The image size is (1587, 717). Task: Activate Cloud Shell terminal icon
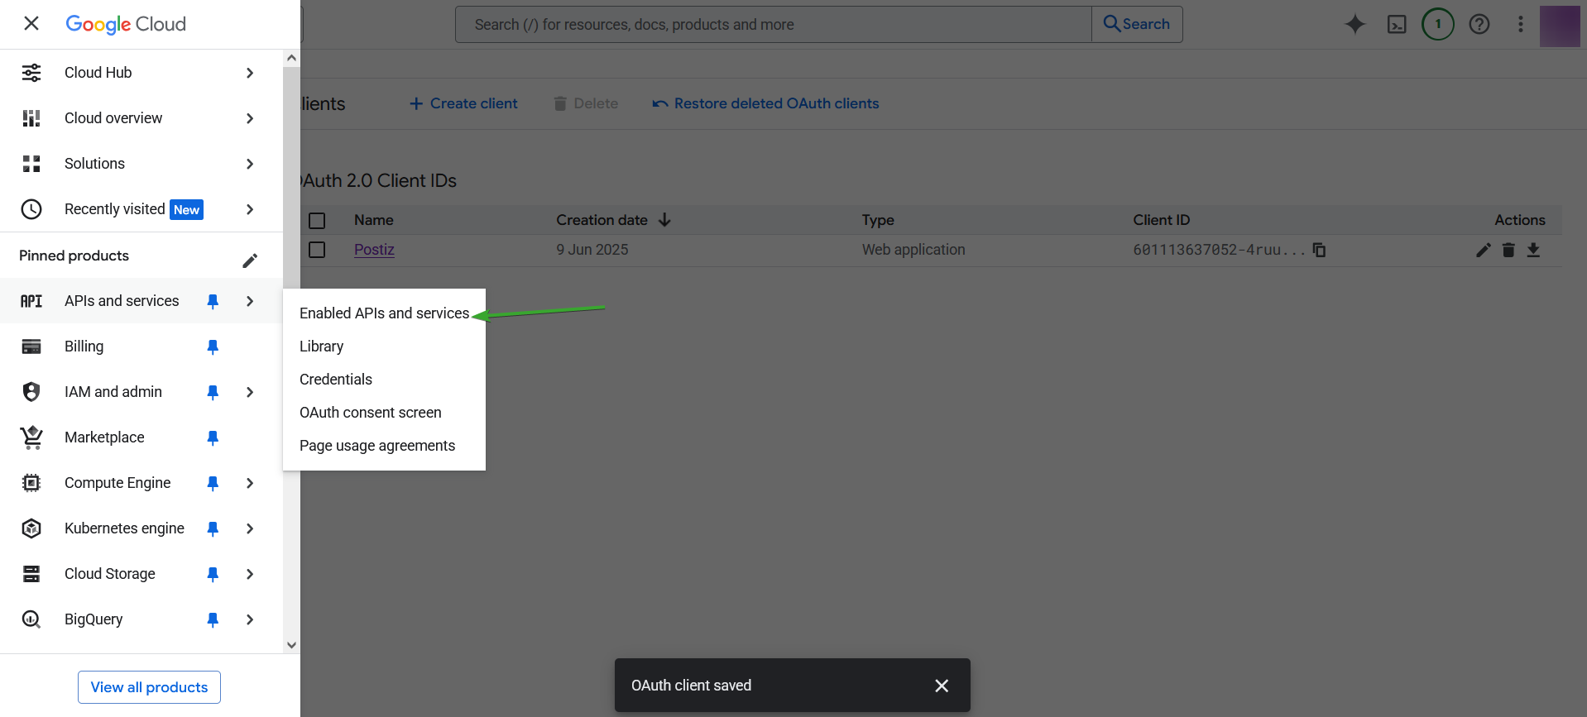tap(1397, 25)
